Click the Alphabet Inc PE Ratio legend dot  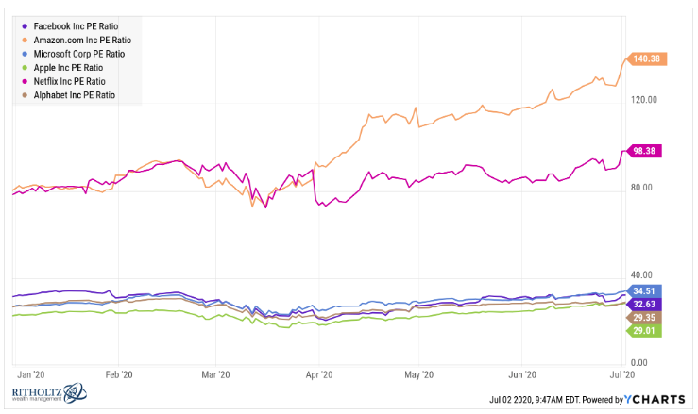(x=24, y=95)
